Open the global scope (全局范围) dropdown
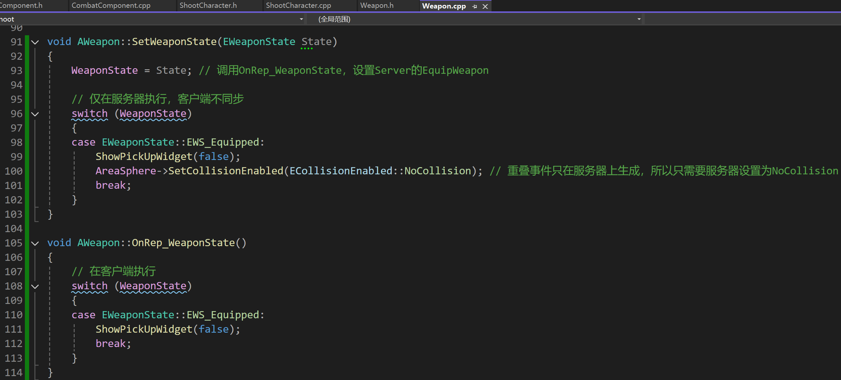841x380 pixels. click(639, 19)
